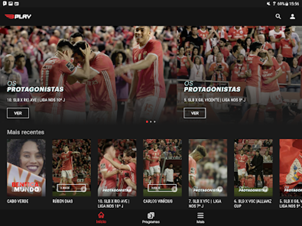This screenshot has height=226, width=302.
Task: Open the Carlos Vinícius video thumbnail
Action: pos(163,168)
